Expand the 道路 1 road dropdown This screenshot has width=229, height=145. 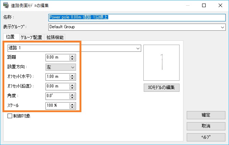pos(74,48)
